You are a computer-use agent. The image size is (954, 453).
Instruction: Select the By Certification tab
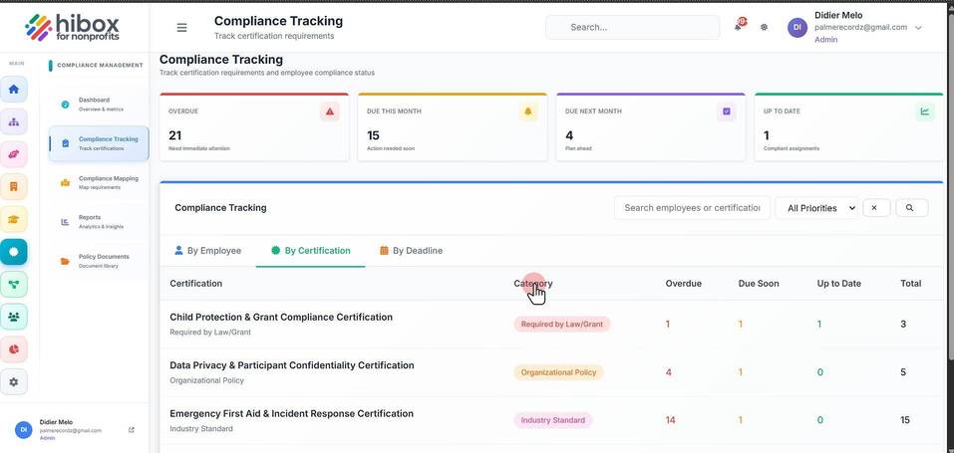[310, 251]
